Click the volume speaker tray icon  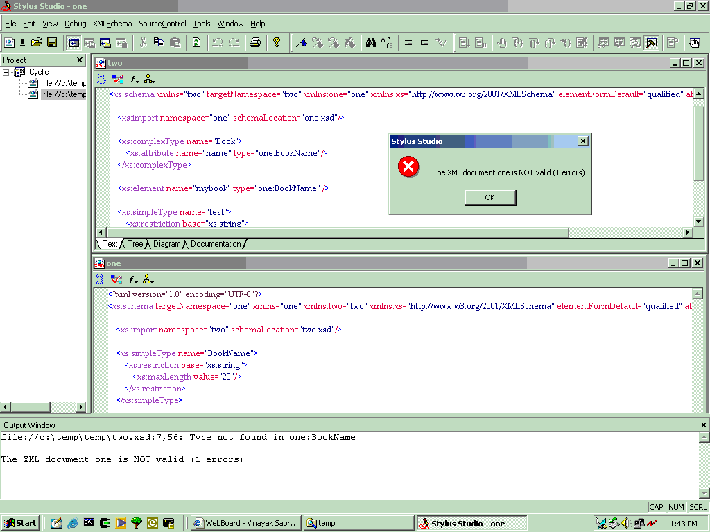coord(626,524)
